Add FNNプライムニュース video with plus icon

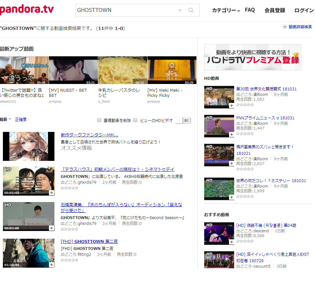(232, 134)
